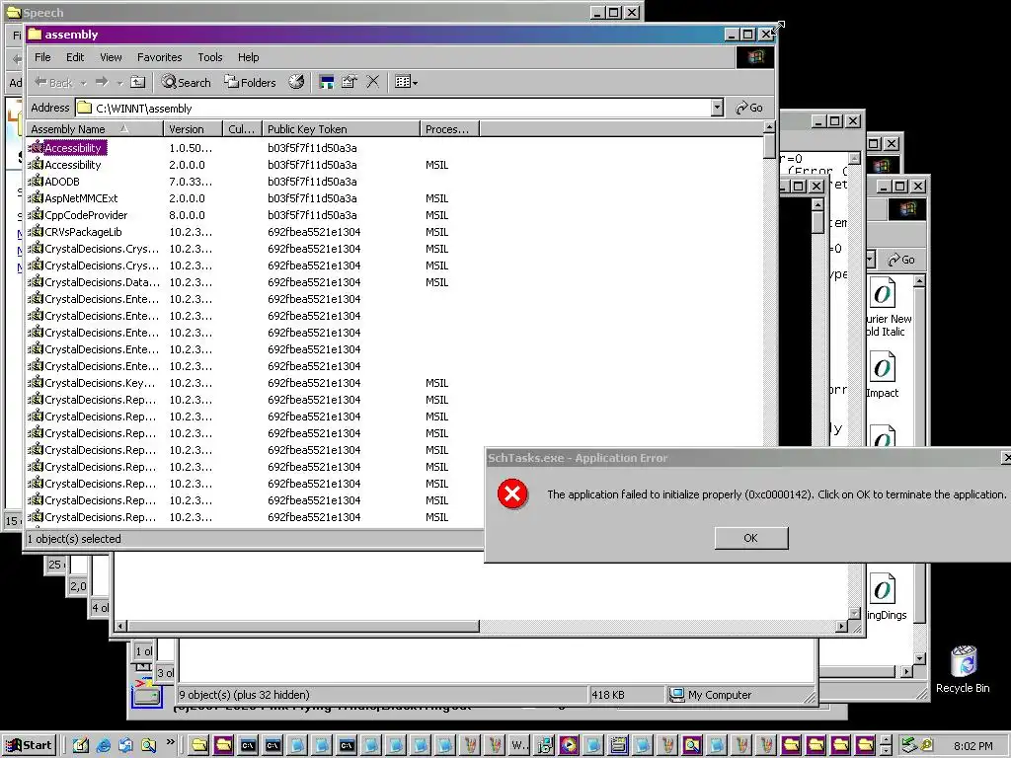The height and width of the screenshot is (758, 1011).
Task: Open the Search pane in assembly window
Action: coord(187,82)
